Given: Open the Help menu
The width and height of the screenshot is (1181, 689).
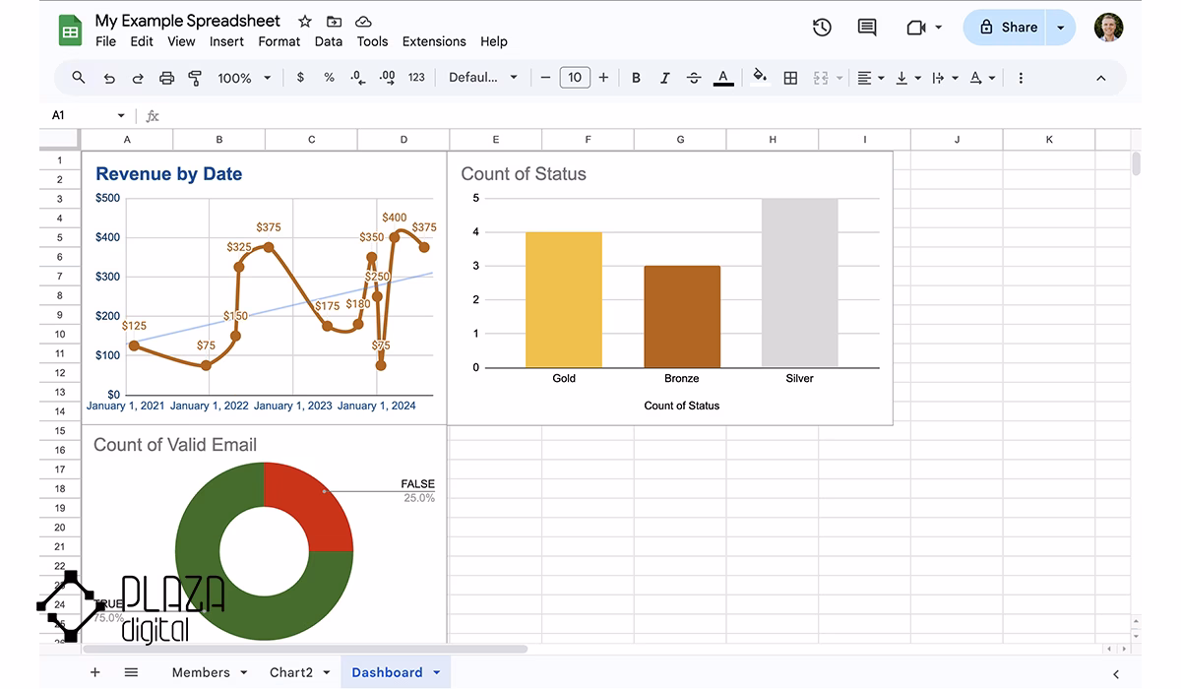Looking at the screenshot, I should click(x=494, y=41).
